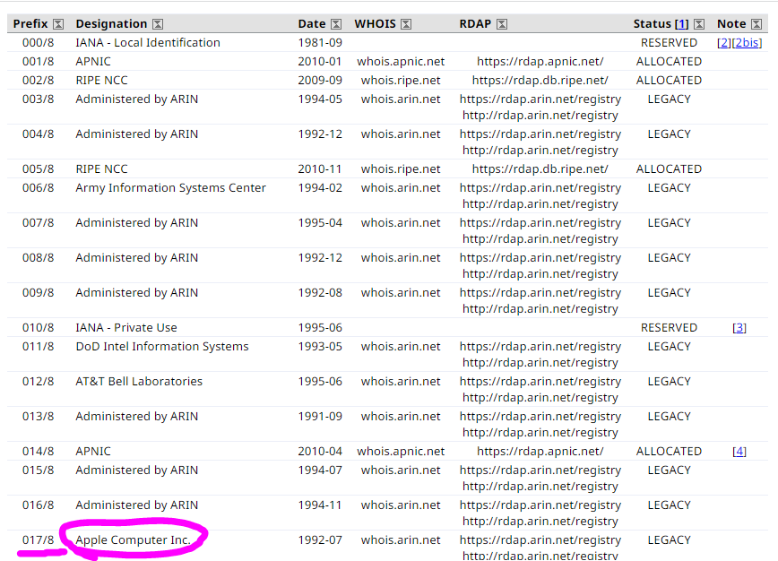Click the prefix cell 010/8
This screenshot has width=778, height=561.
pos(39,327)
